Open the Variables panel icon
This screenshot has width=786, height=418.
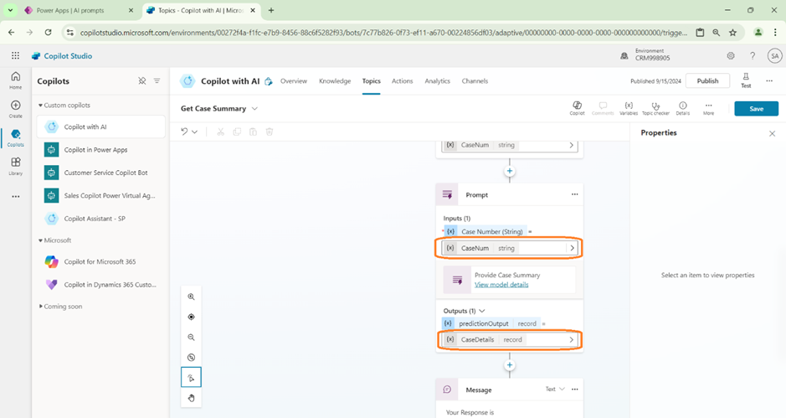628,107
